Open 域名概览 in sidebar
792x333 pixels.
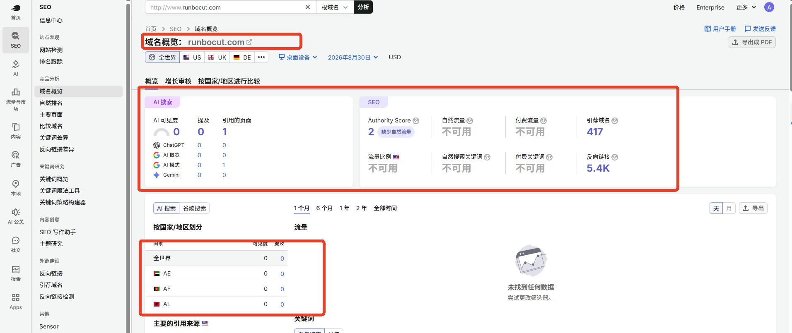pos(78,91)
